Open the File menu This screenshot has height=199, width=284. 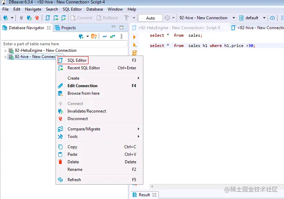click(5, 9)
